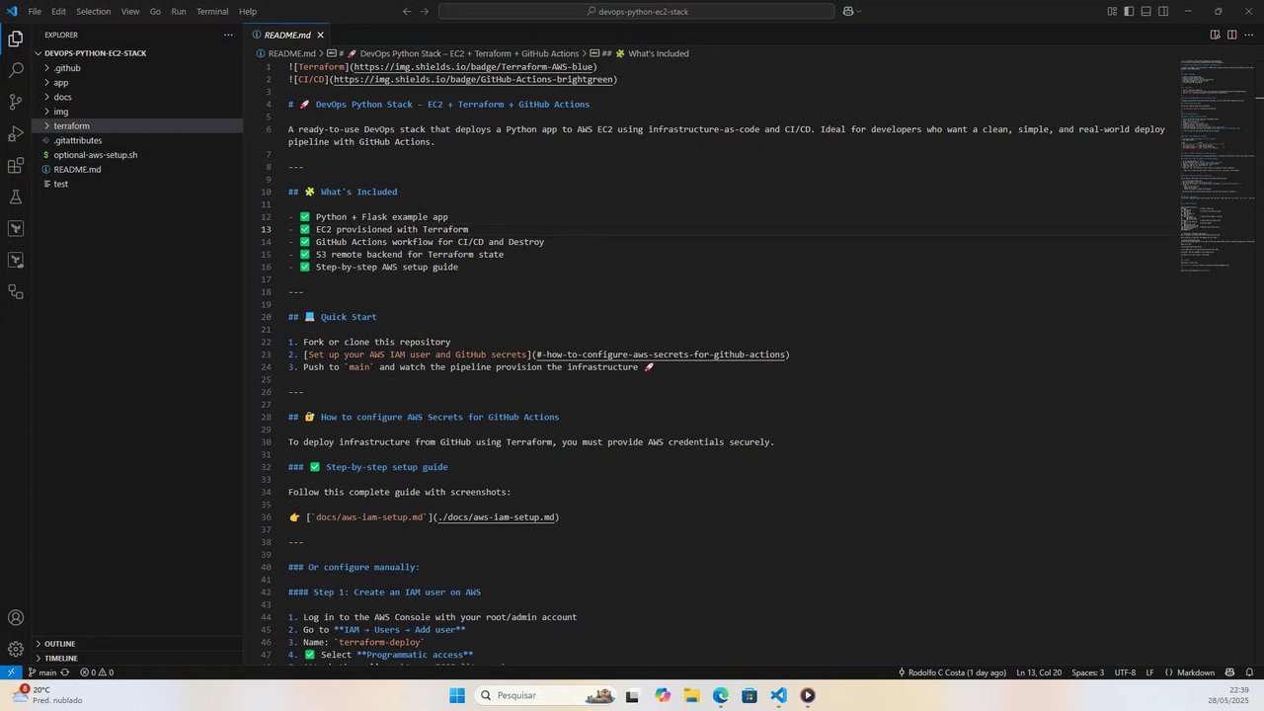Expand the .github folder
This screenshot has width=1264, height=711.
(138, 68)
